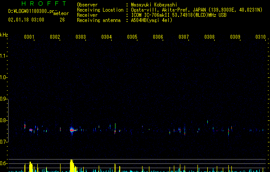Click the kHz axis unit label
270x172 pixels.
point(4,35)
